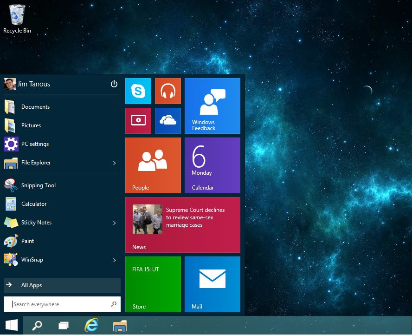Launch the Windows Feedback tile

pos(212,106)
